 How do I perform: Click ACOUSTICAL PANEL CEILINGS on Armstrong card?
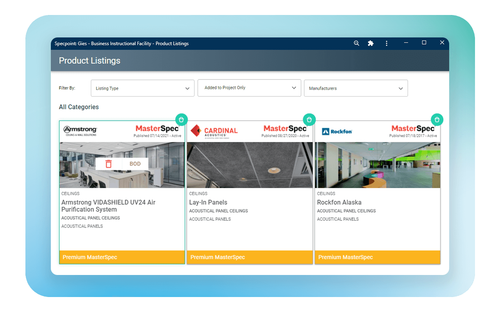[x=90, y=218]
